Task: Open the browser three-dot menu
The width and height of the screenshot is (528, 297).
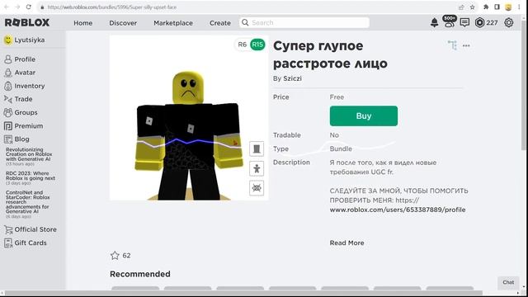Action: [x=519, y=7]
